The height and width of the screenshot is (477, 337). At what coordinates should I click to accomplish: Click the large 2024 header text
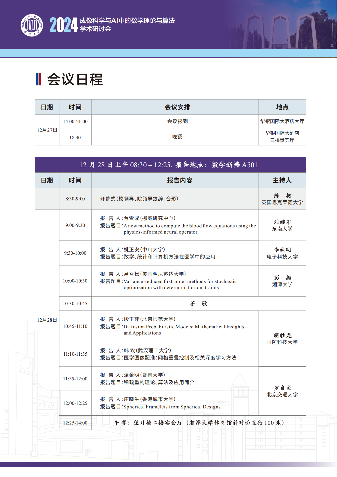(63, 25)
